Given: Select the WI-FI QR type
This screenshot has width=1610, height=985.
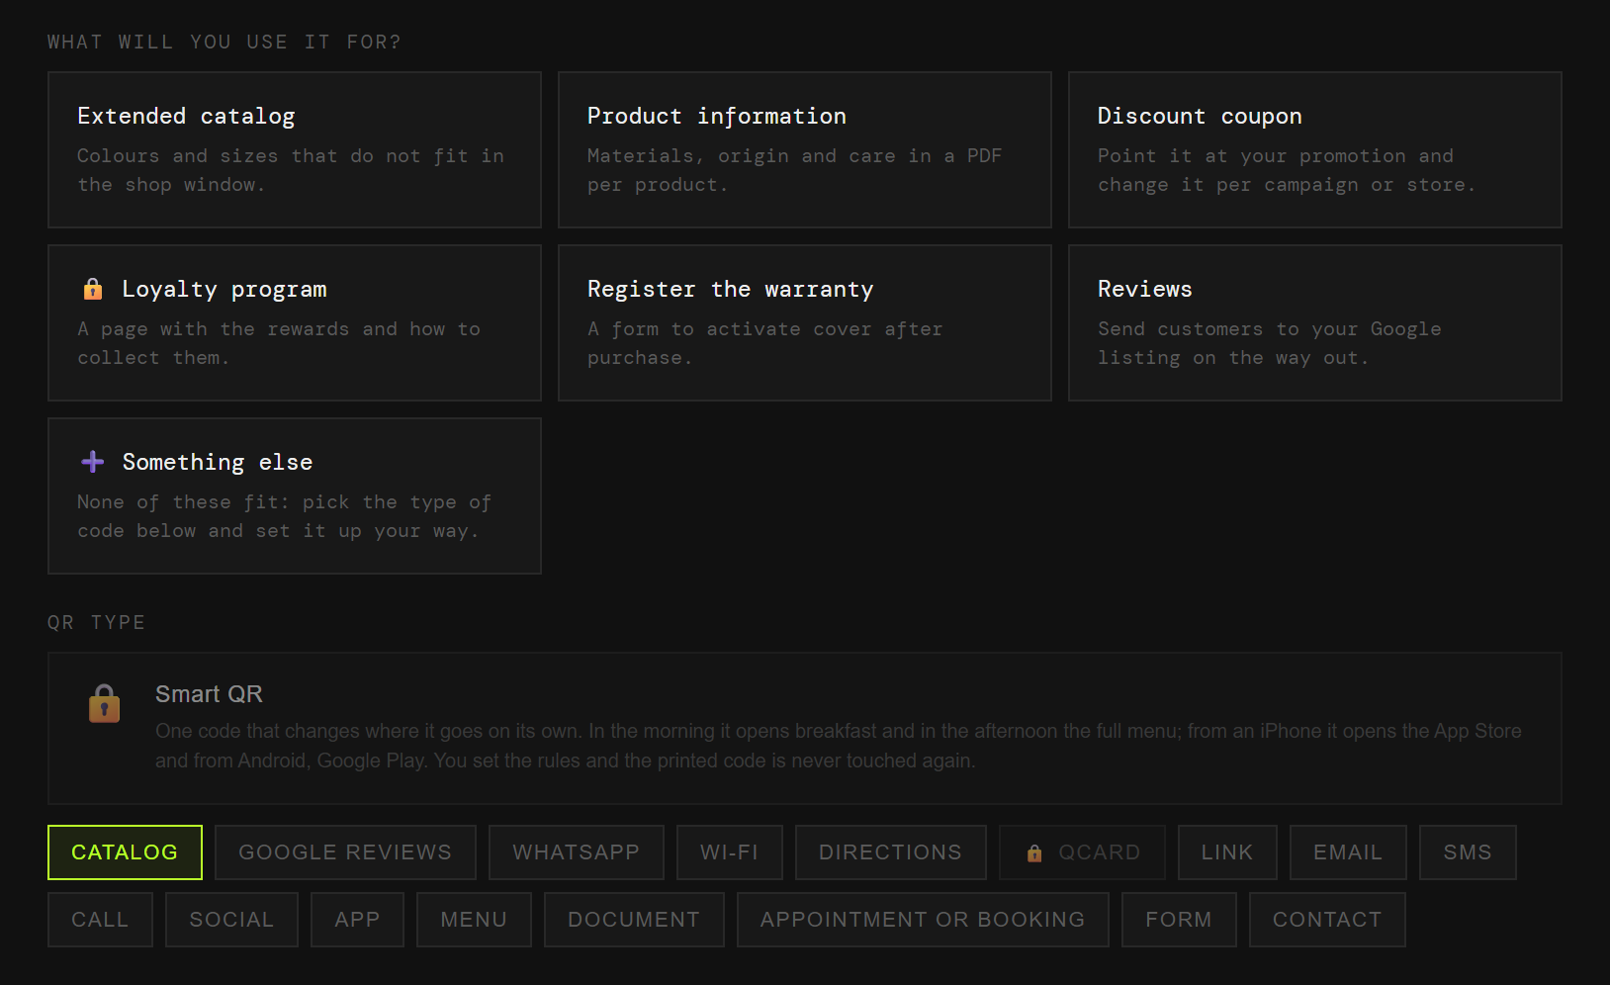Looking at the screenshot, I should [x=730, y=852].
